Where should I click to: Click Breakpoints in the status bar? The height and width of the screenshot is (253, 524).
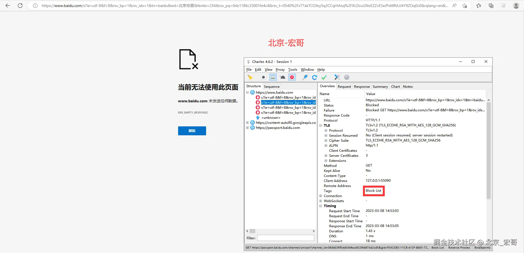(482, 248)
